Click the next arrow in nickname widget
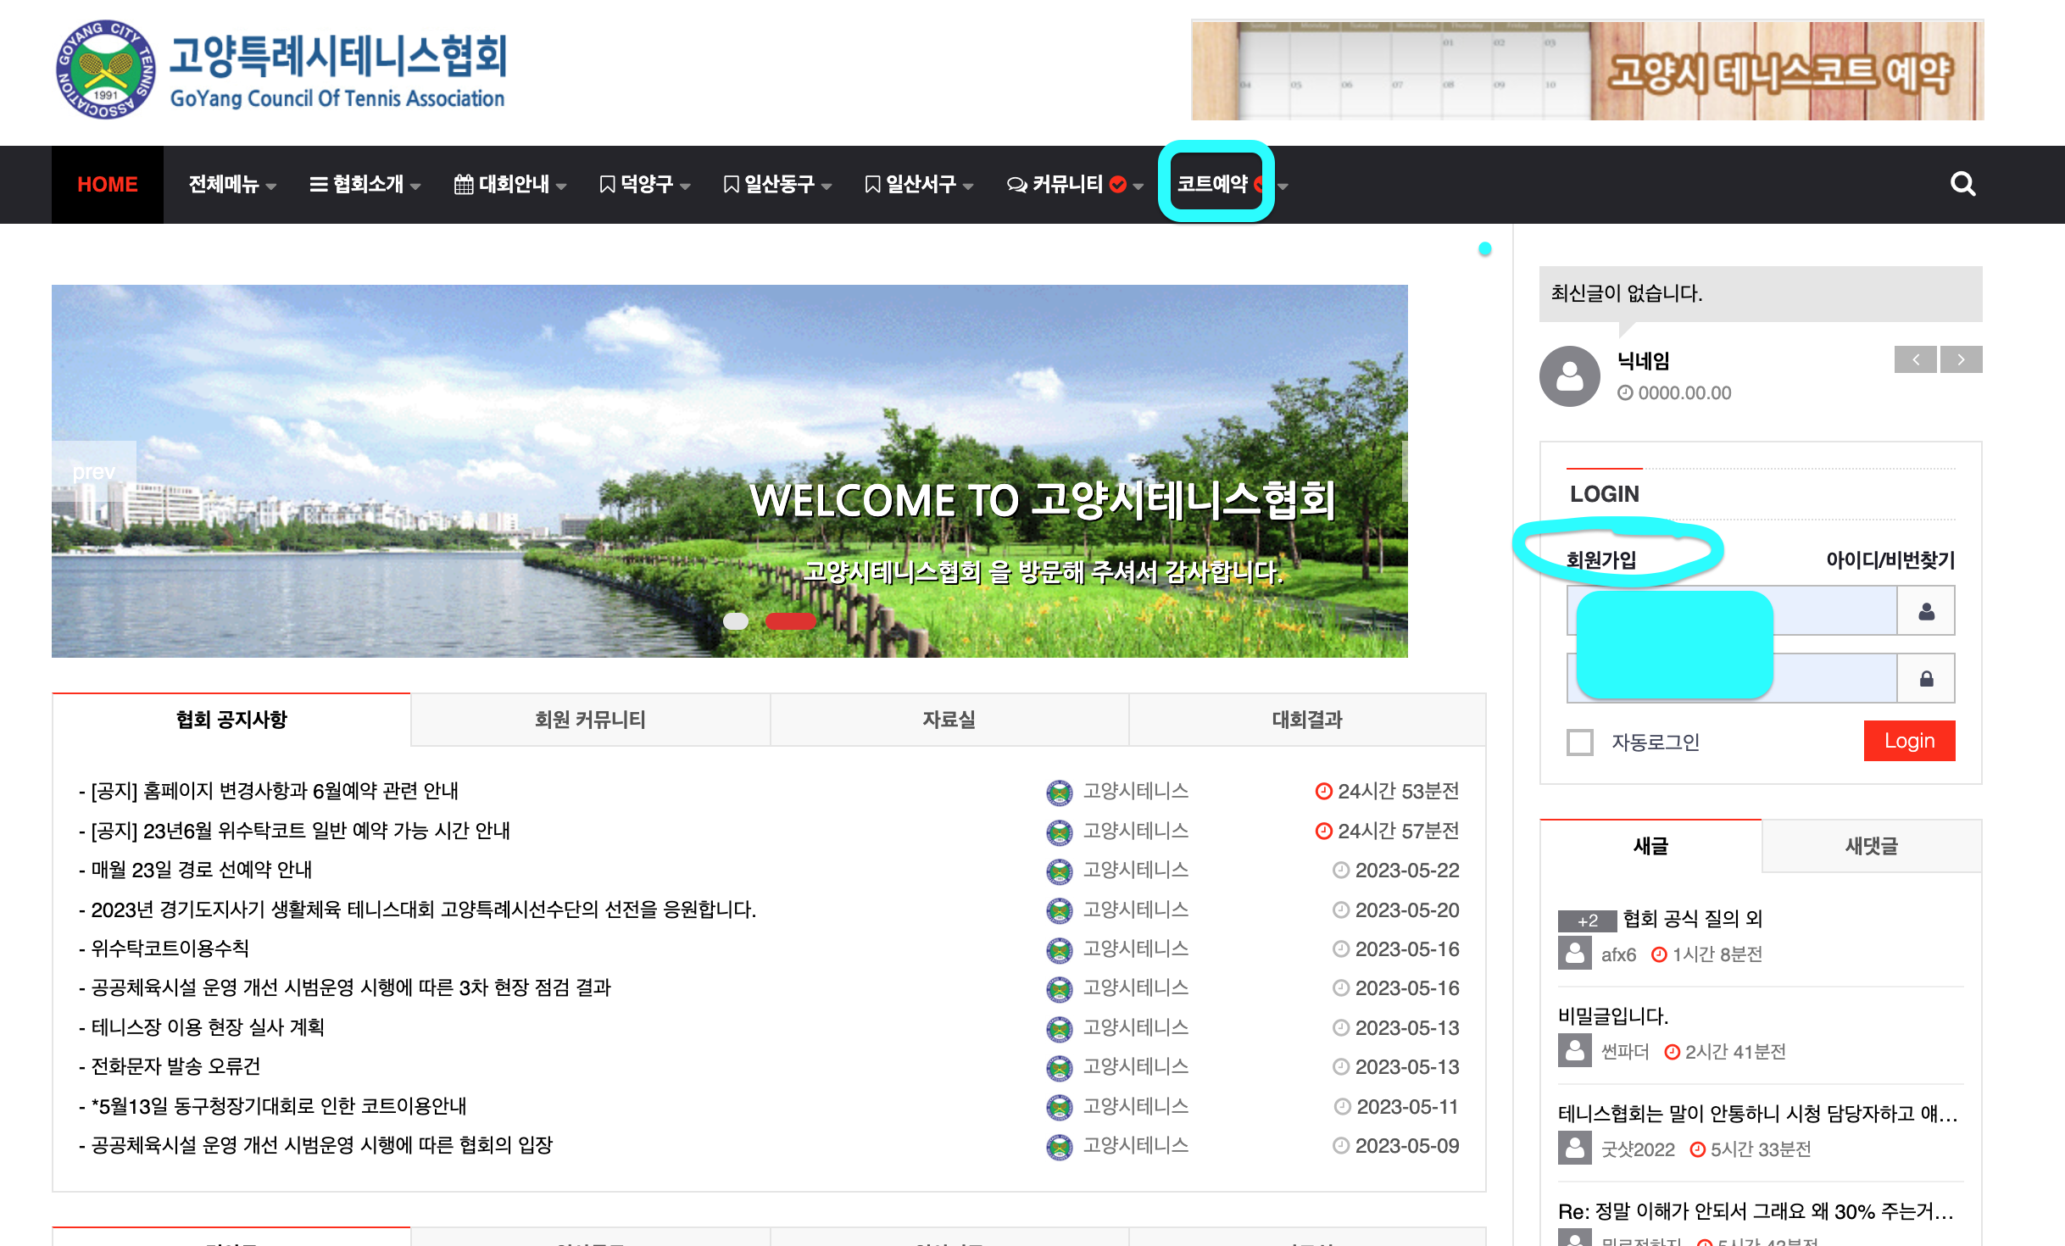2065x1246 pixels. tap(1961, 359)
